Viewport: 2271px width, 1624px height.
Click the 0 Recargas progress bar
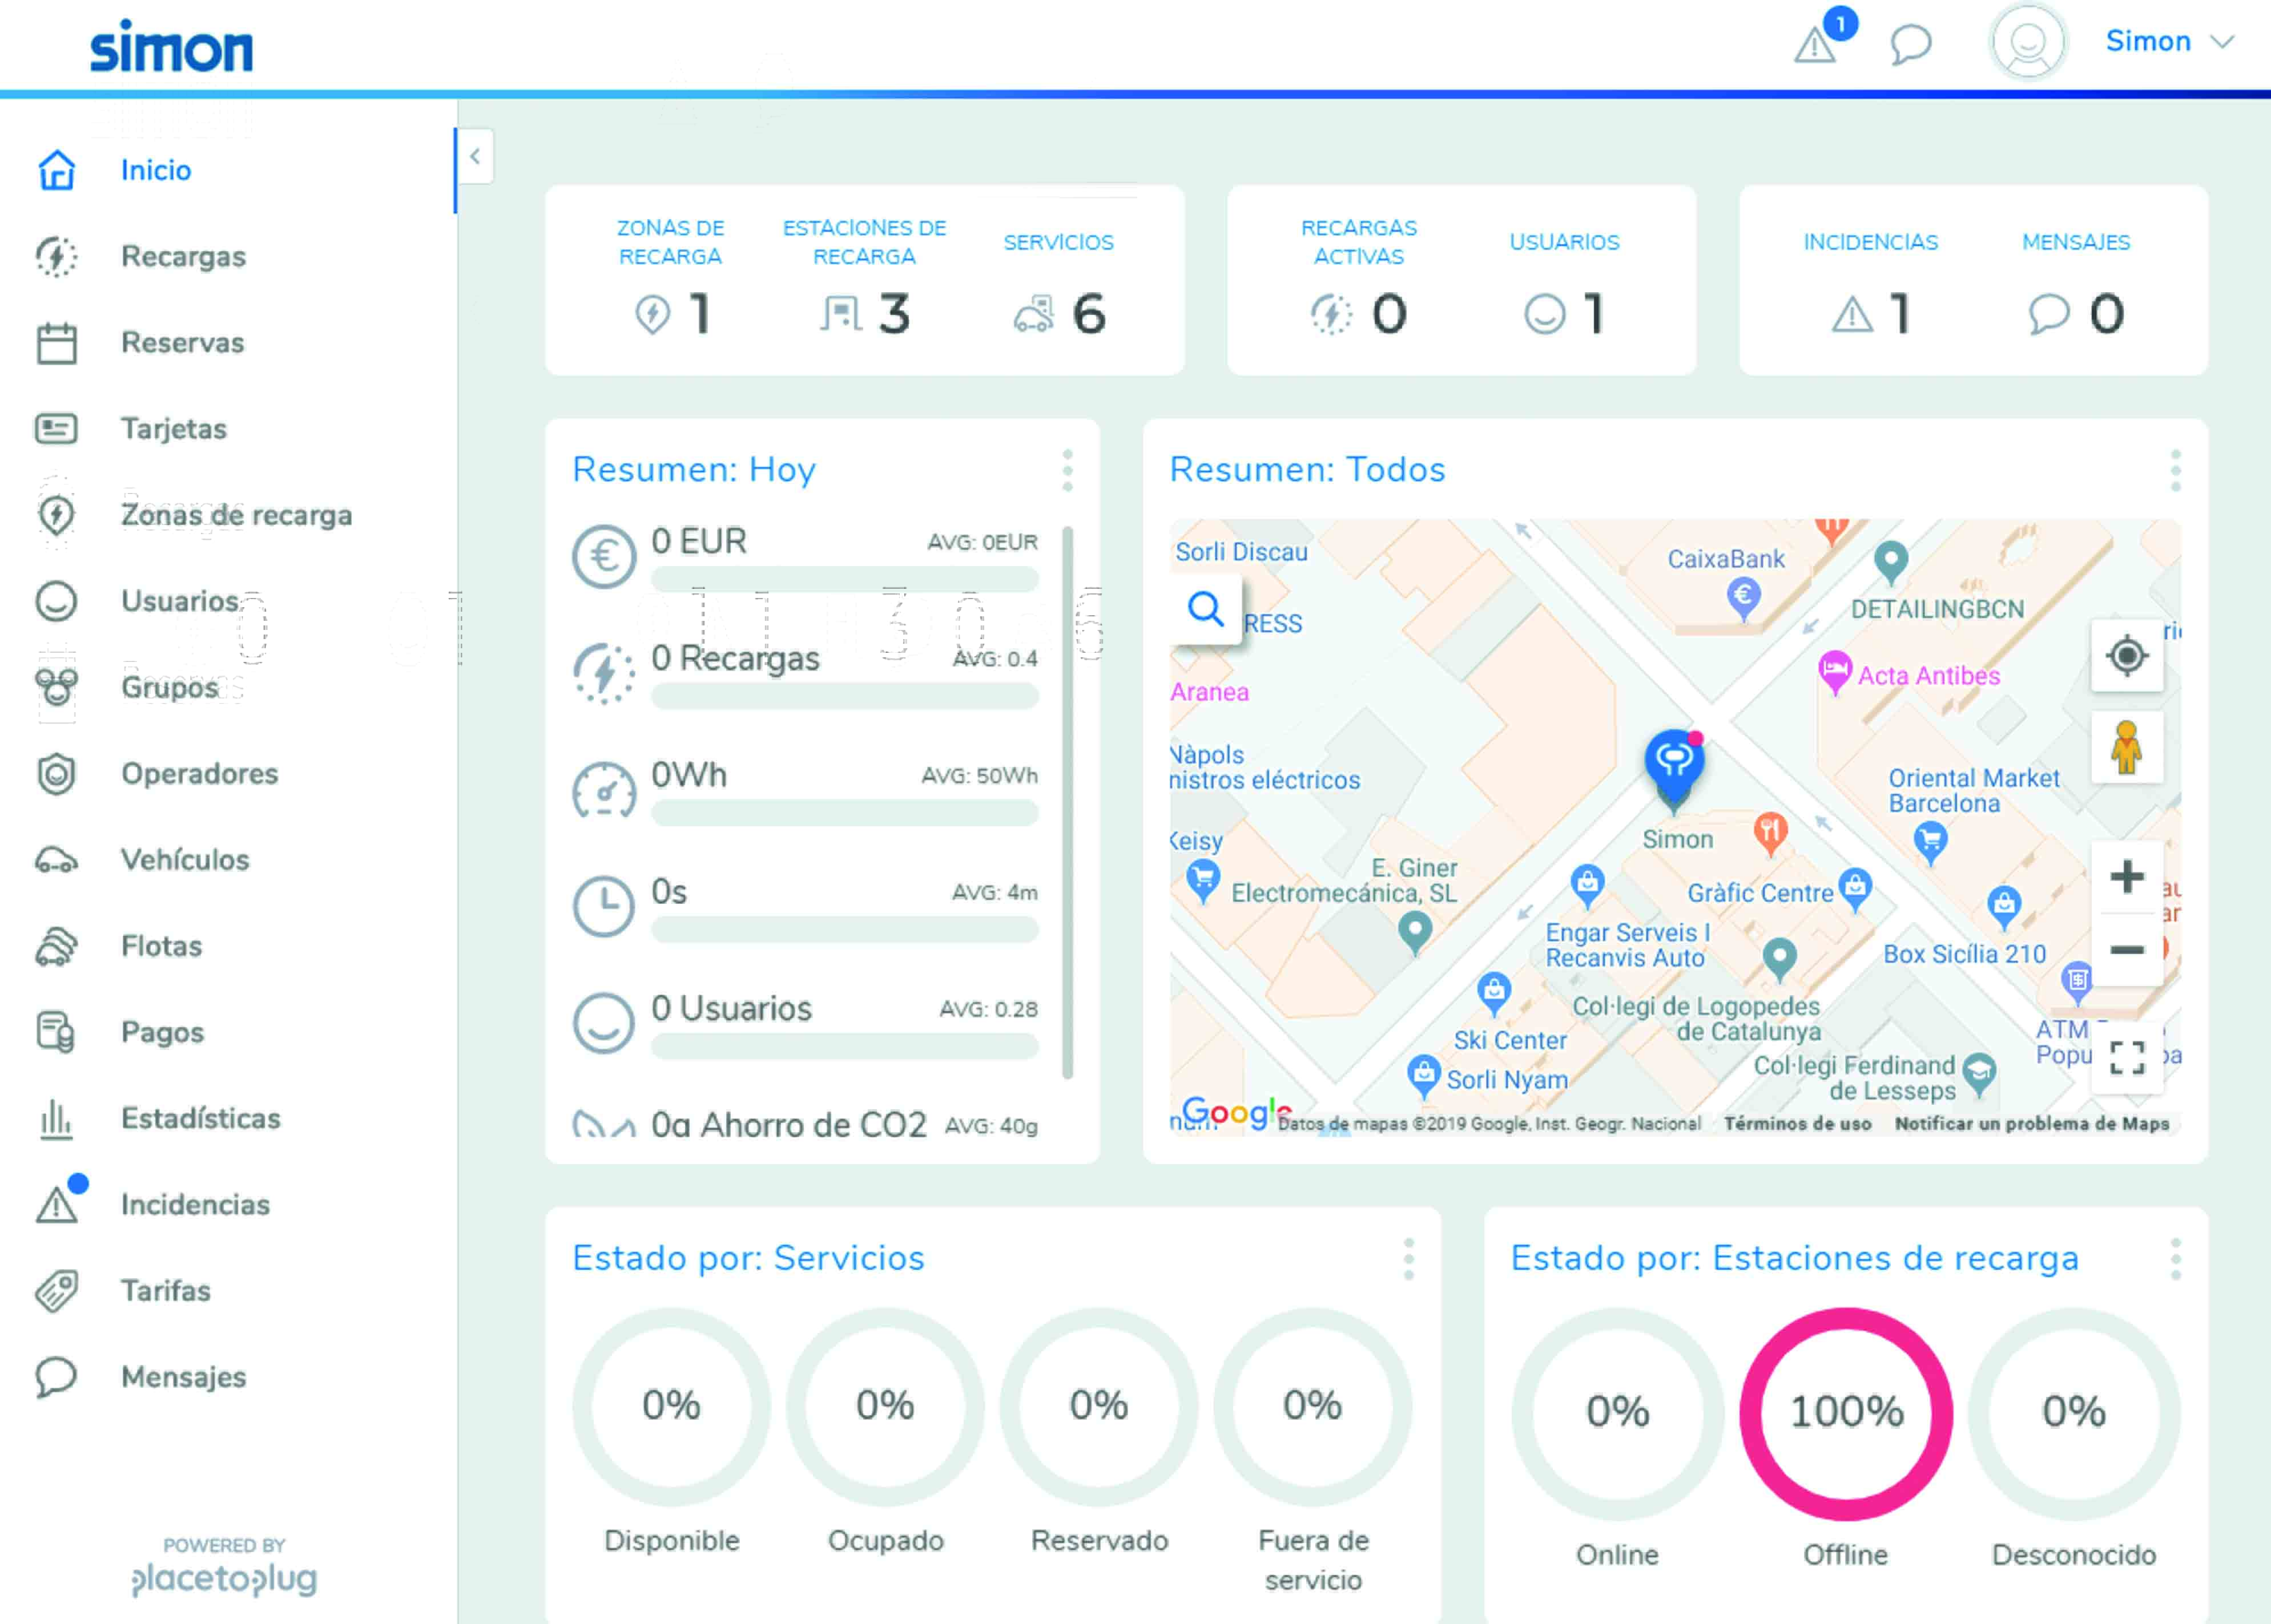tap(844, 696)
